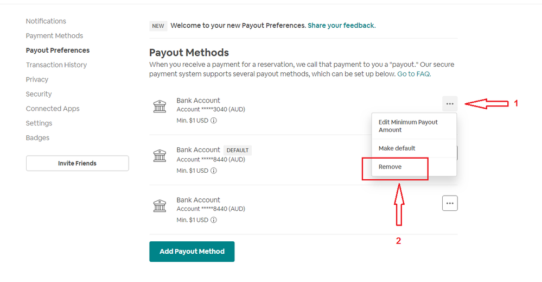Open Notifications in the sidebar
The width and height of the screenshot is (542, 282).
pyautogui.click(x=46, y=21)
